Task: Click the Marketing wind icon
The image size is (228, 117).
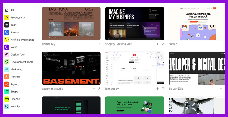Action: [x=7, y=69]
